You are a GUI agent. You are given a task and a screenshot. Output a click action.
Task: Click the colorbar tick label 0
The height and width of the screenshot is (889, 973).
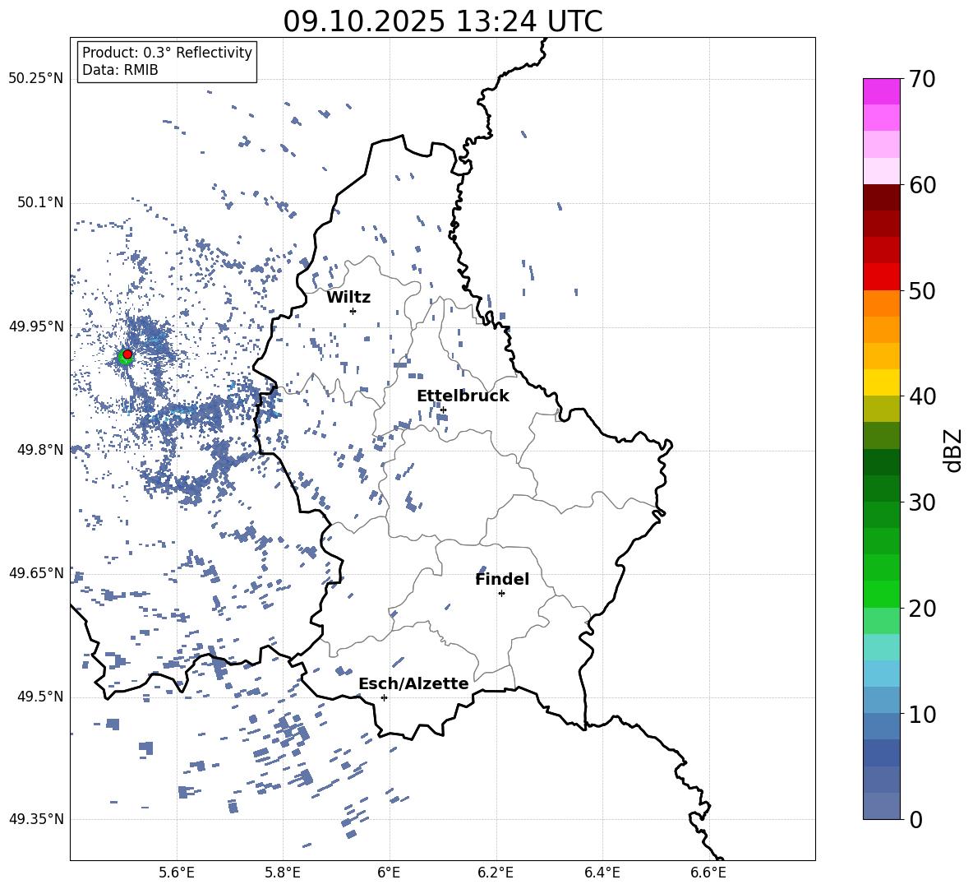pos(915,820)
